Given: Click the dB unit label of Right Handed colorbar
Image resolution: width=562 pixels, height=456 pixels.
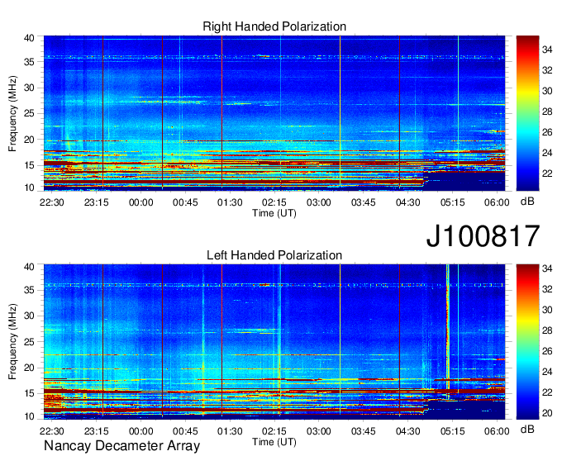Looking at the screenshot, I should [527, 202].
